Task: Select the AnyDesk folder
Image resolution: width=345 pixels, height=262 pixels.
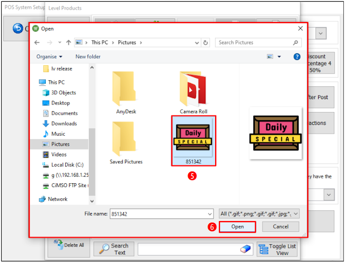Action: [126, 92]
